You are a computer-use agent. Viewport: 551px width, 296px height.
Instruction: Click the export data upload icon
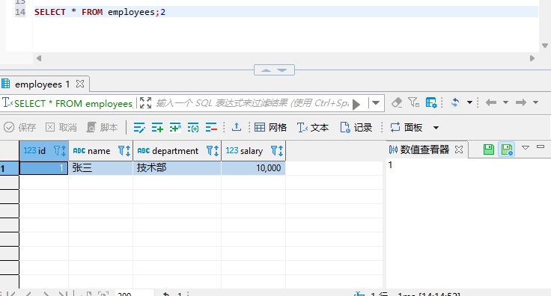pos(237,127)
